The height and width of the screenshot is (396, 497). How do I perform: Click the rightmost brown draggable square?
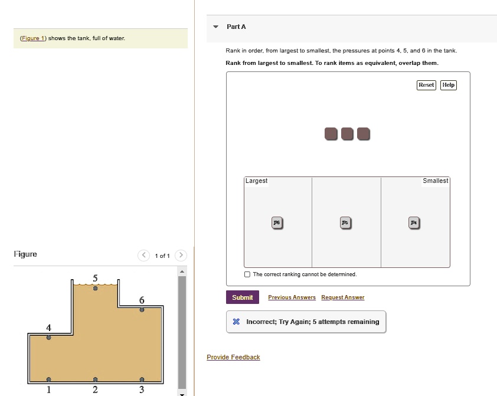[x=364, y=133]
